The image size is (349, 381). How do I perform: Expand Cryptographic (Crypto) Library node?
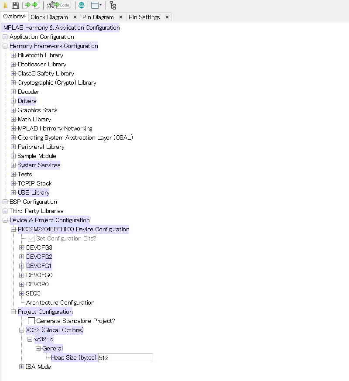[14, 83]
